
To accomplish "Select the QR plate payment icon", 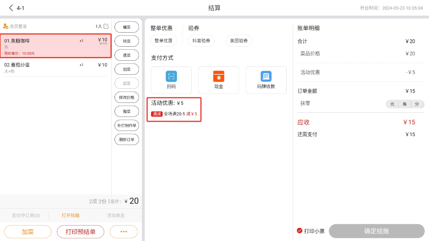I will click(x=266, y=76).
